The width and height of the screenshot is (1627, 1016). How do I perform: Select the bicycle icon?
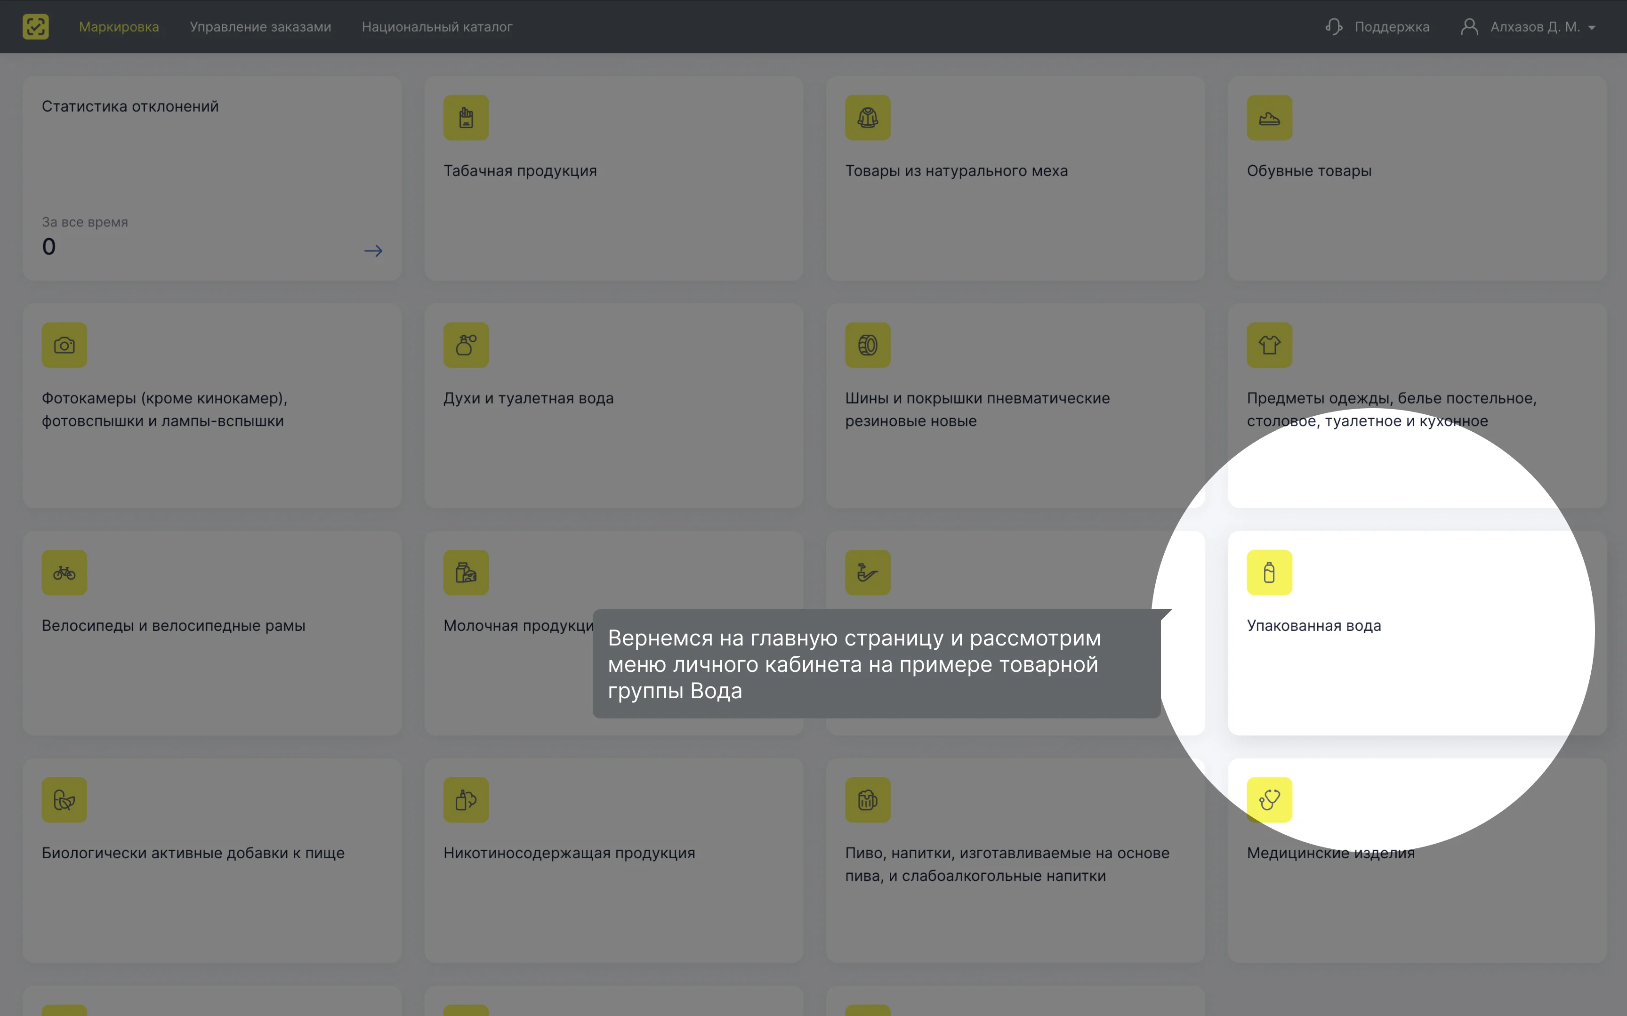[x=64, y=573]
